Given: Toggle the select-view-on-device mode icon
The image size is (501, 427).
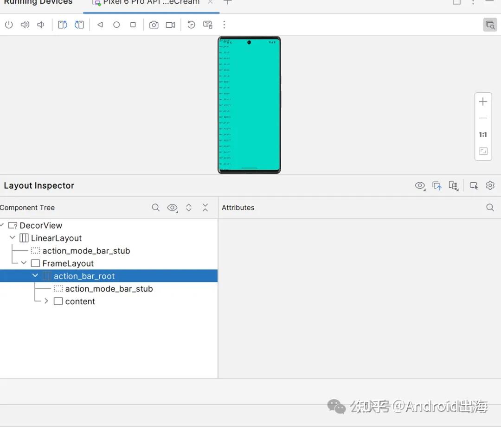Looking at the screenshot, I should [473, 185].
